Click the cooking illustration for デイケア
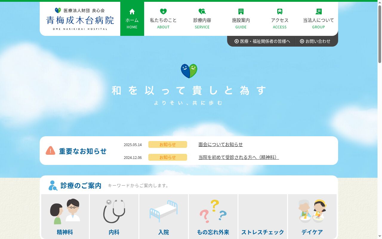 coord(312,211)
